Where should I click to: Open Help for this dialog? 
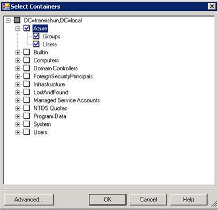click(x=189, y=200)
